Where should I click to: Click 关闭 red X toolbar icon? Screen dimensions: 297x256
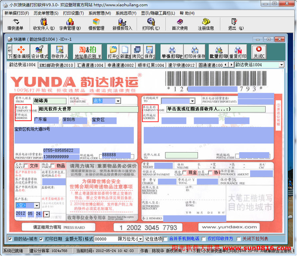(x=259, y=52)
